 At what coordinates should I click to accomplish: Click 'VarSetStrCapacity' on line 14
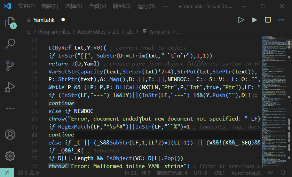tap(76, 72)
